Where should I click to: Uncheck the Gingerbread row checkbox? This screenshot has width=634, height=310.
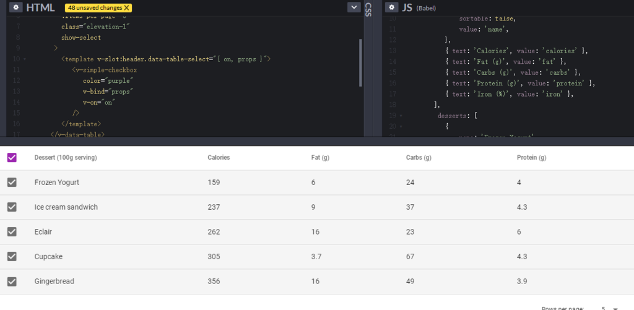pos(12,282)
